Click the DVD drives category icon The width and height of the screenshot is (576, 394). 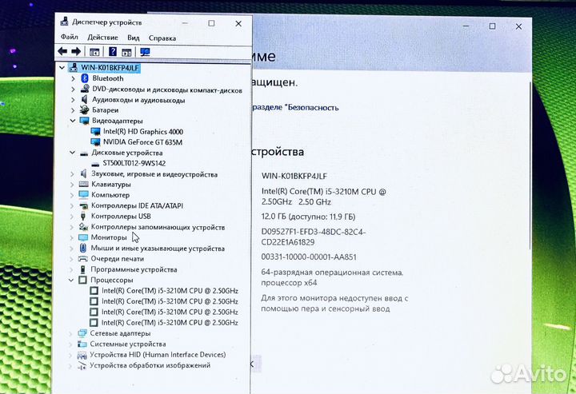85,89
